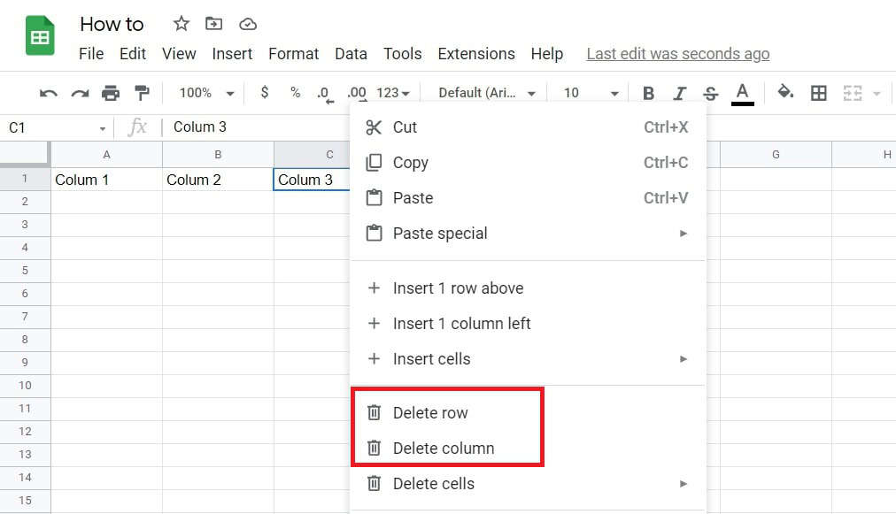Open the fill color bucket
Screen dimensions: 896x514
point(785,93)
